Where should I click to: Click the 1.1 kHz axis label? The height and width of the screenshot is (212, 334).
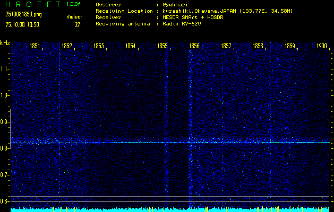click(4, 69)
